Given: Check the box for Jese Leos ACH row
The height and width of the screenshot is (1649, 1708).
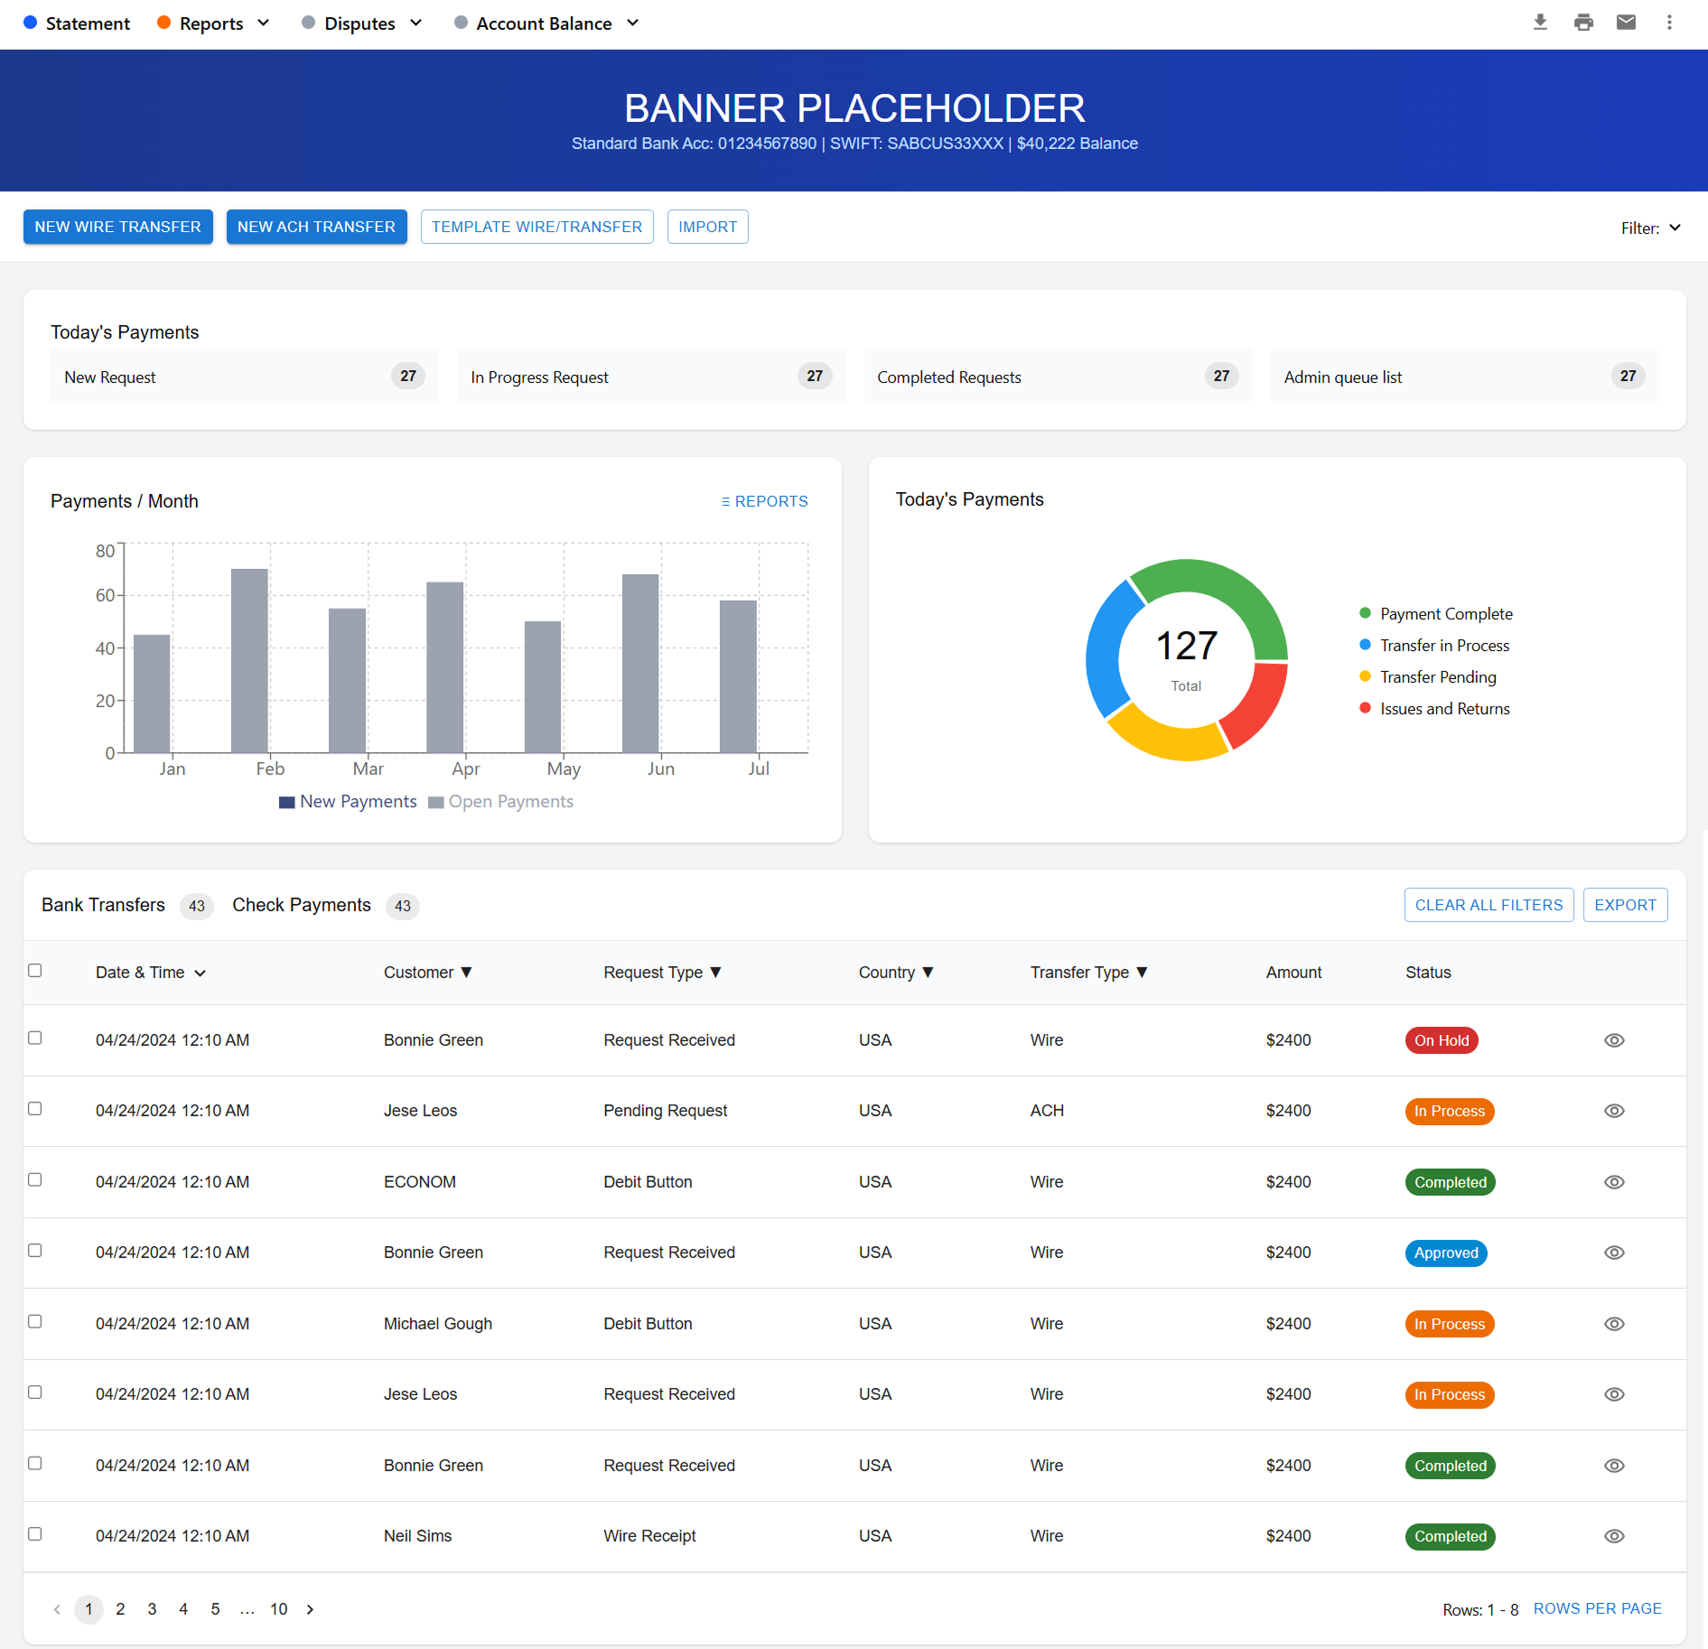Looking at the screenshot, I should point(35,1108).
